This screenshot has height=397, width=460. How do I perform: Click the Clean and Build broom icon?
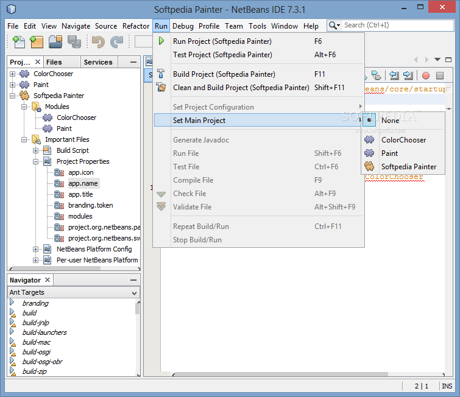point(161,87)
